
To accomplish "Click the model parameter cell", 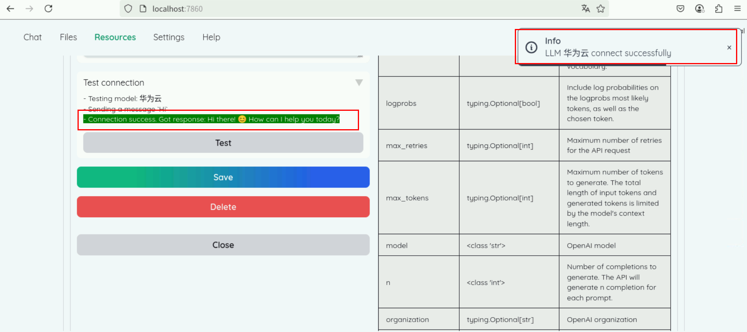I will point(419,245).
